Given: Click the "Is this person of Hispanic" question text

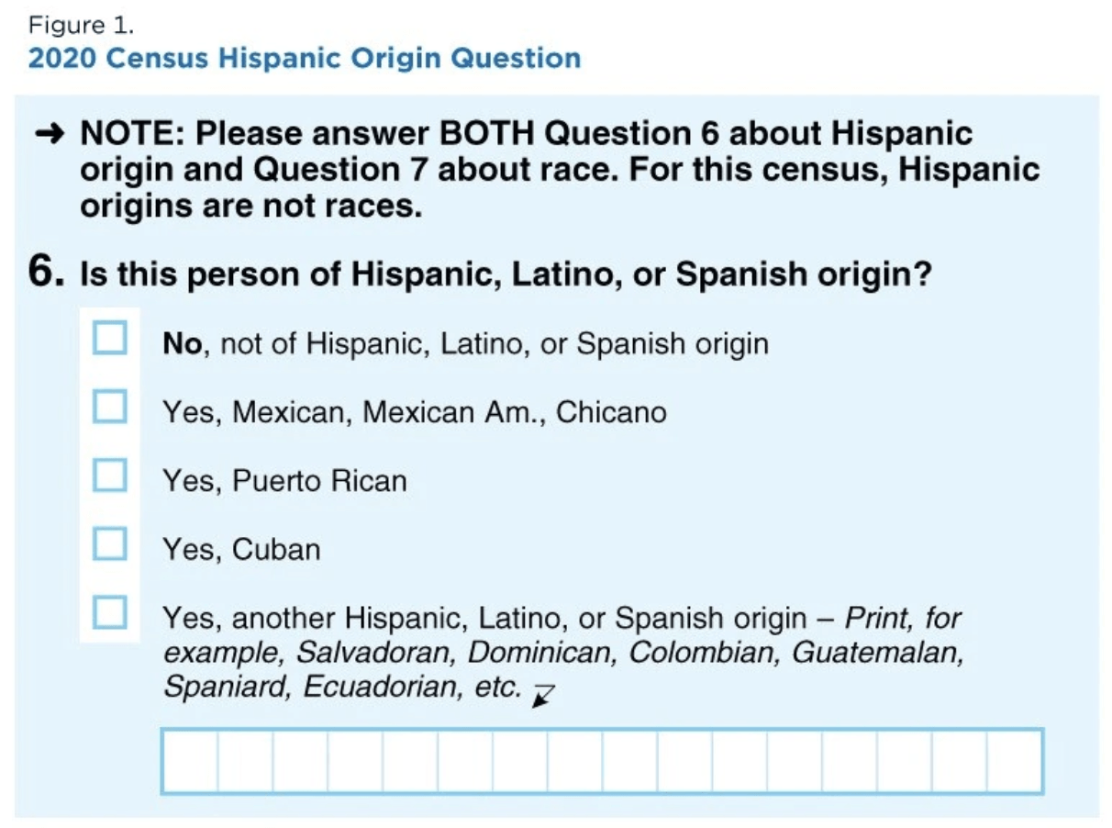Looking at the screenshot, I should 506,274.
